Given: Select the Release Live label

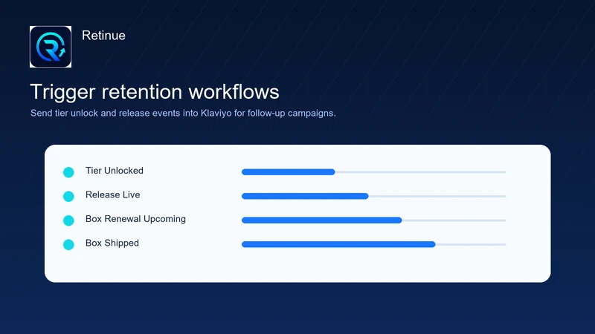Looking at the screenshot, I should [113, 194].
